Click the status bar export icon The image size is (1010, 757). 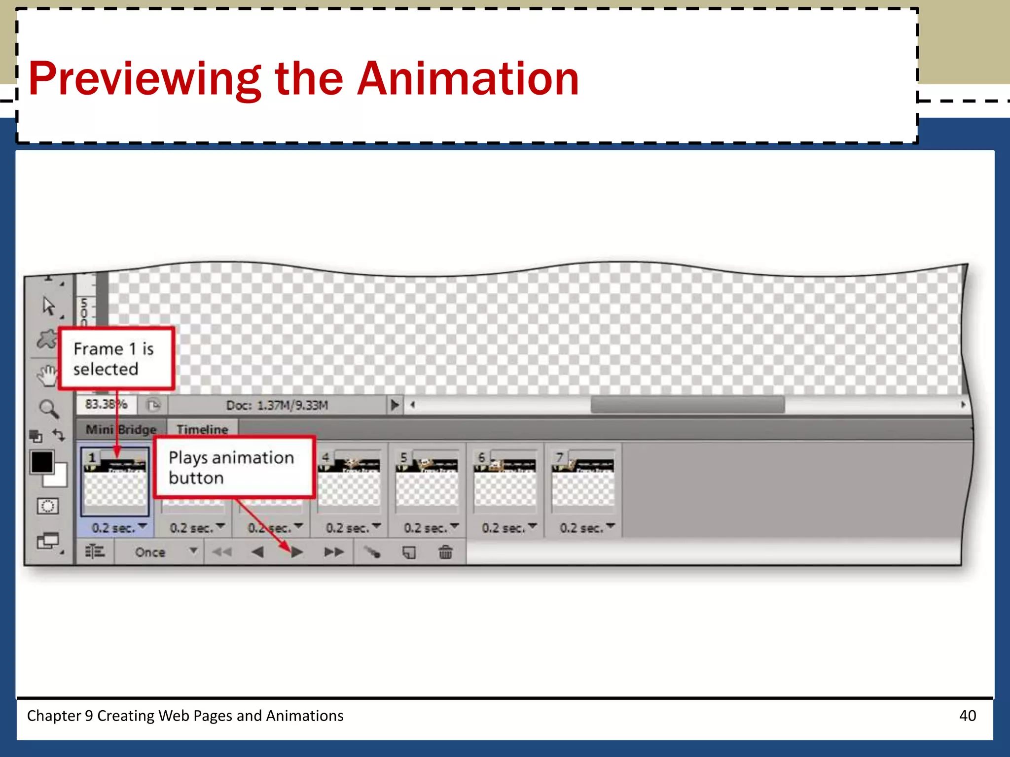pyautogui.click(x=154, y=405)
